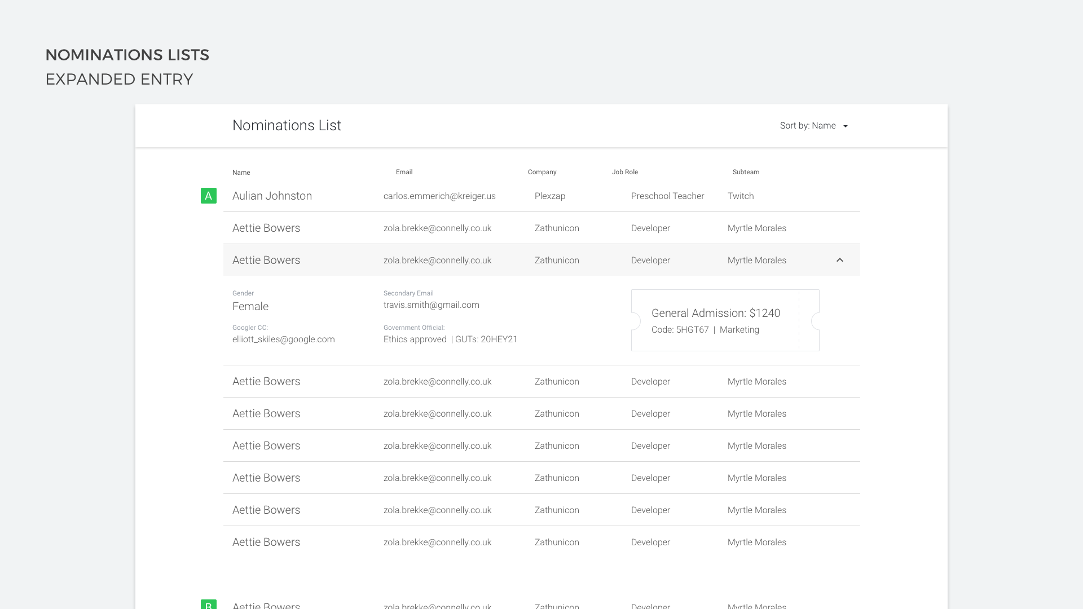Viewport: 1083px width, 609px height.
Task: Click the Marketing label on the ticket
Action: click(739, 330)
